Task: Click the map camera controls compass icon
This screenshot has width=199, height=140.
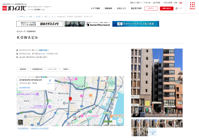Action: coord(120,120)
